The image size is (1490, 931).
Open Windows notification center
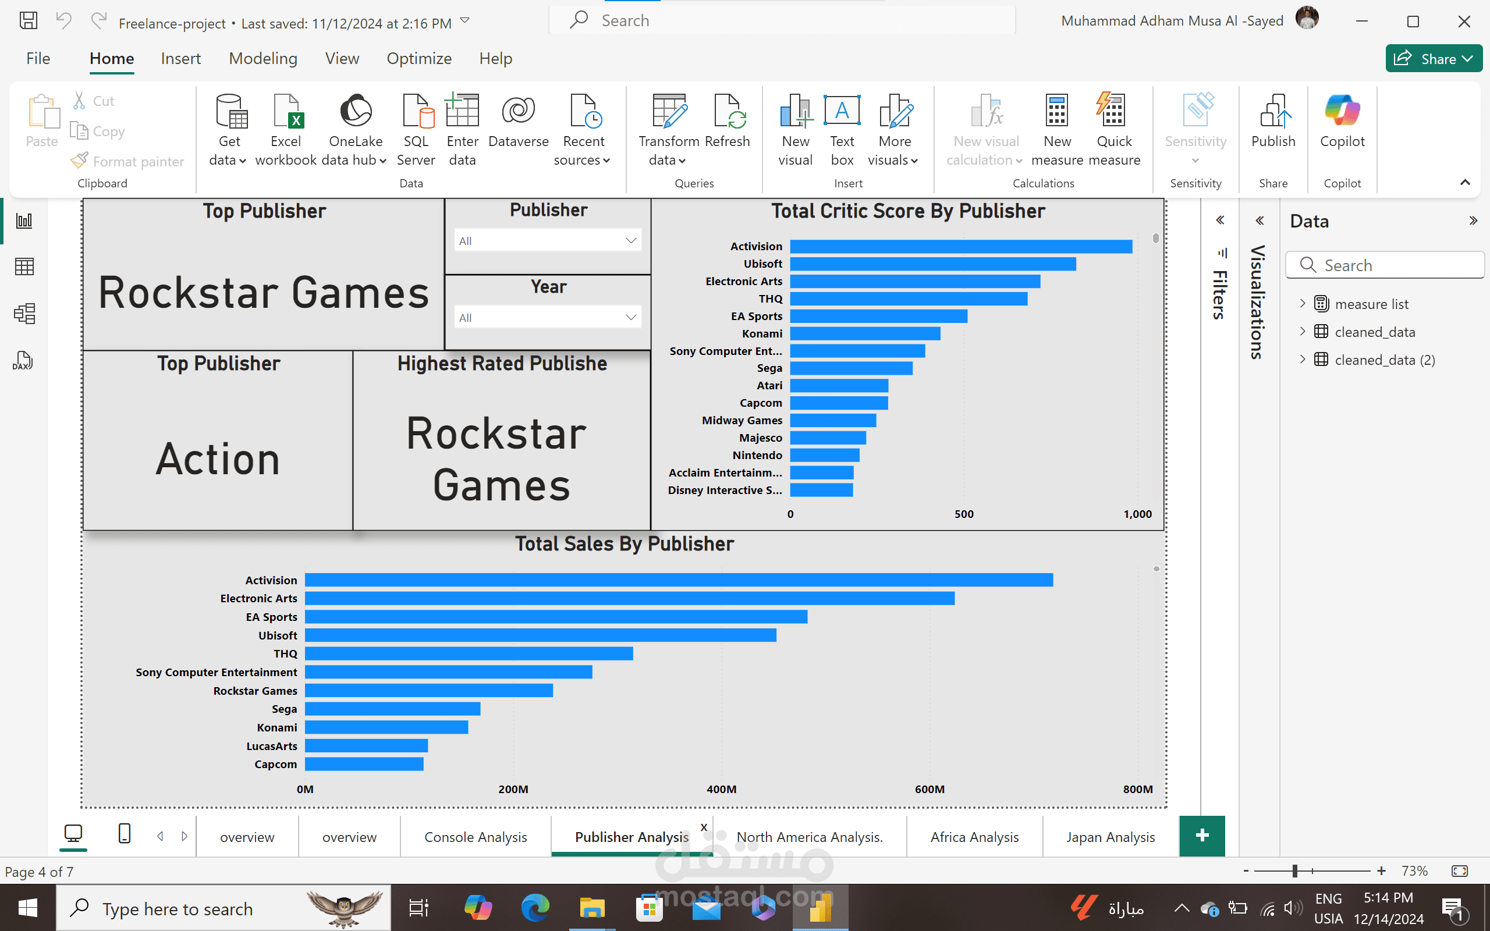(1454, 909)
